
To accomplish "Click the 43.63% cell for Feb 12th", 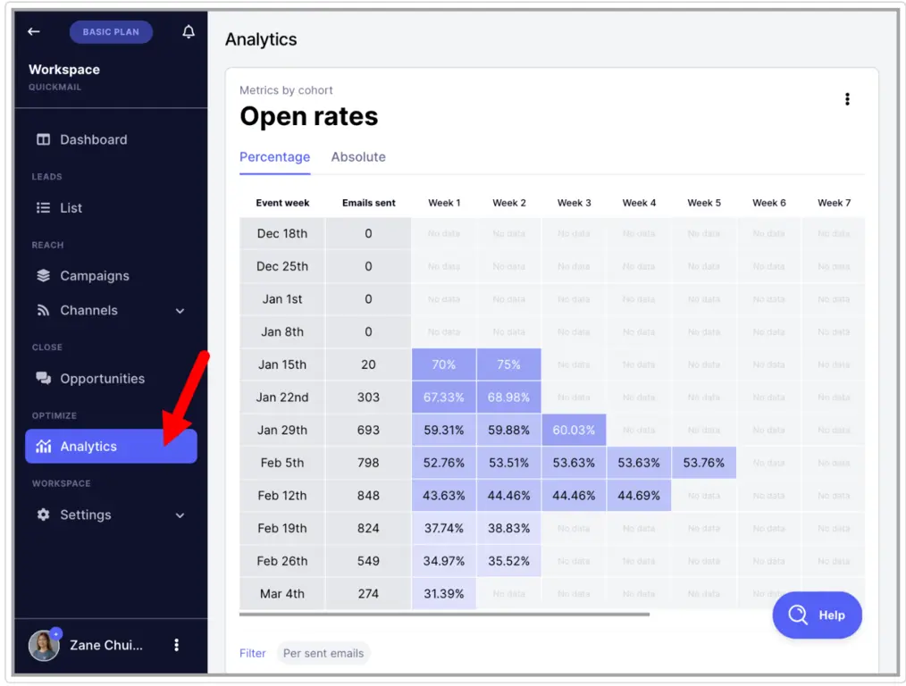I will coord(444,496).
